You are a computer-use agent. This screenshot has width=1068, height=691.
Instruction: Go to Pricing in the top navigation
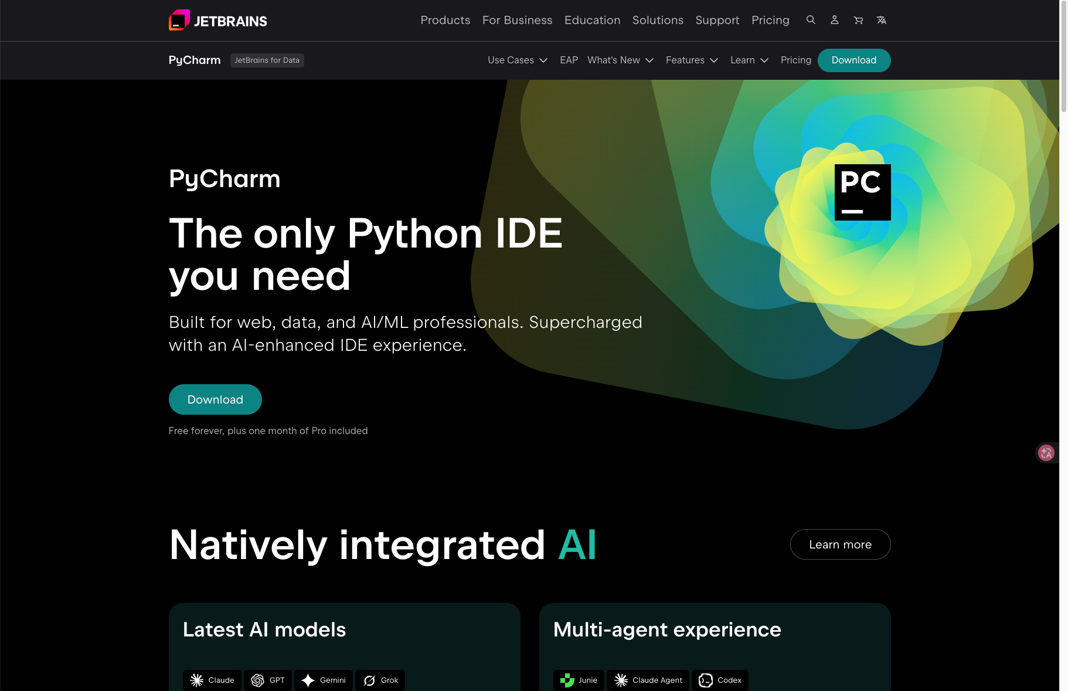pyautogui.click(x=770, y=21)
